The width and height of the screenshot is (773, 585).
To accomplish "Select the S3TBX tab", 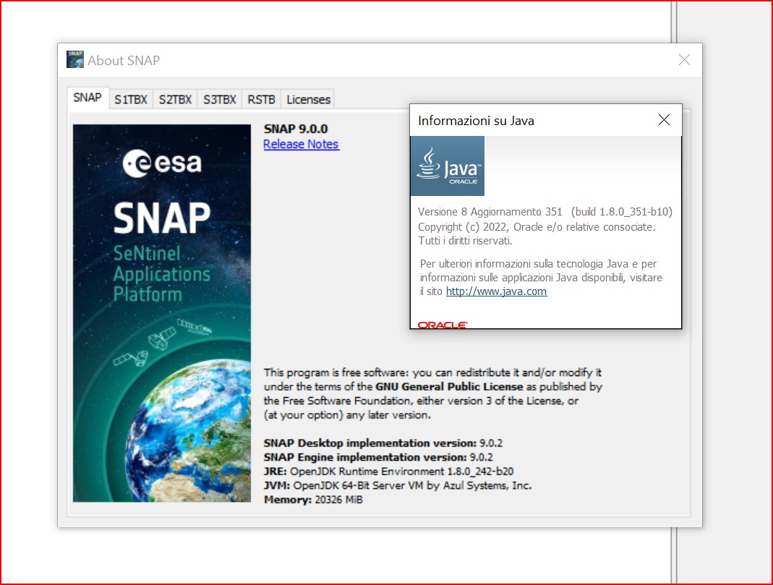I will pyautogui.click(x=219, y=100).
